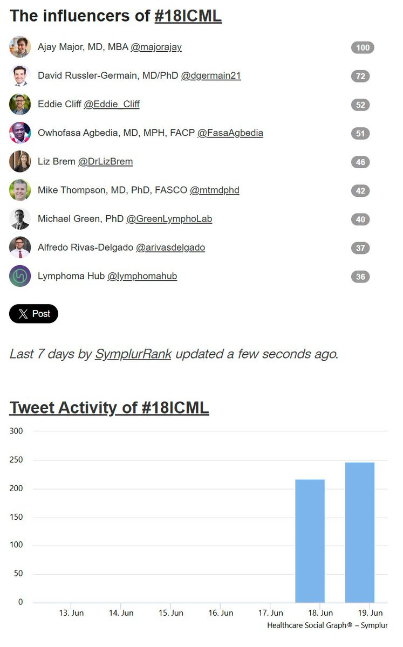
Task: Click the X Post button
Action: click(33, 314)
